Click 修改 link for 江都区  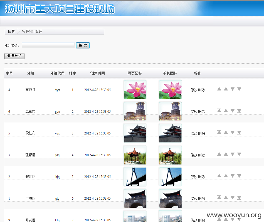point(194,155)
